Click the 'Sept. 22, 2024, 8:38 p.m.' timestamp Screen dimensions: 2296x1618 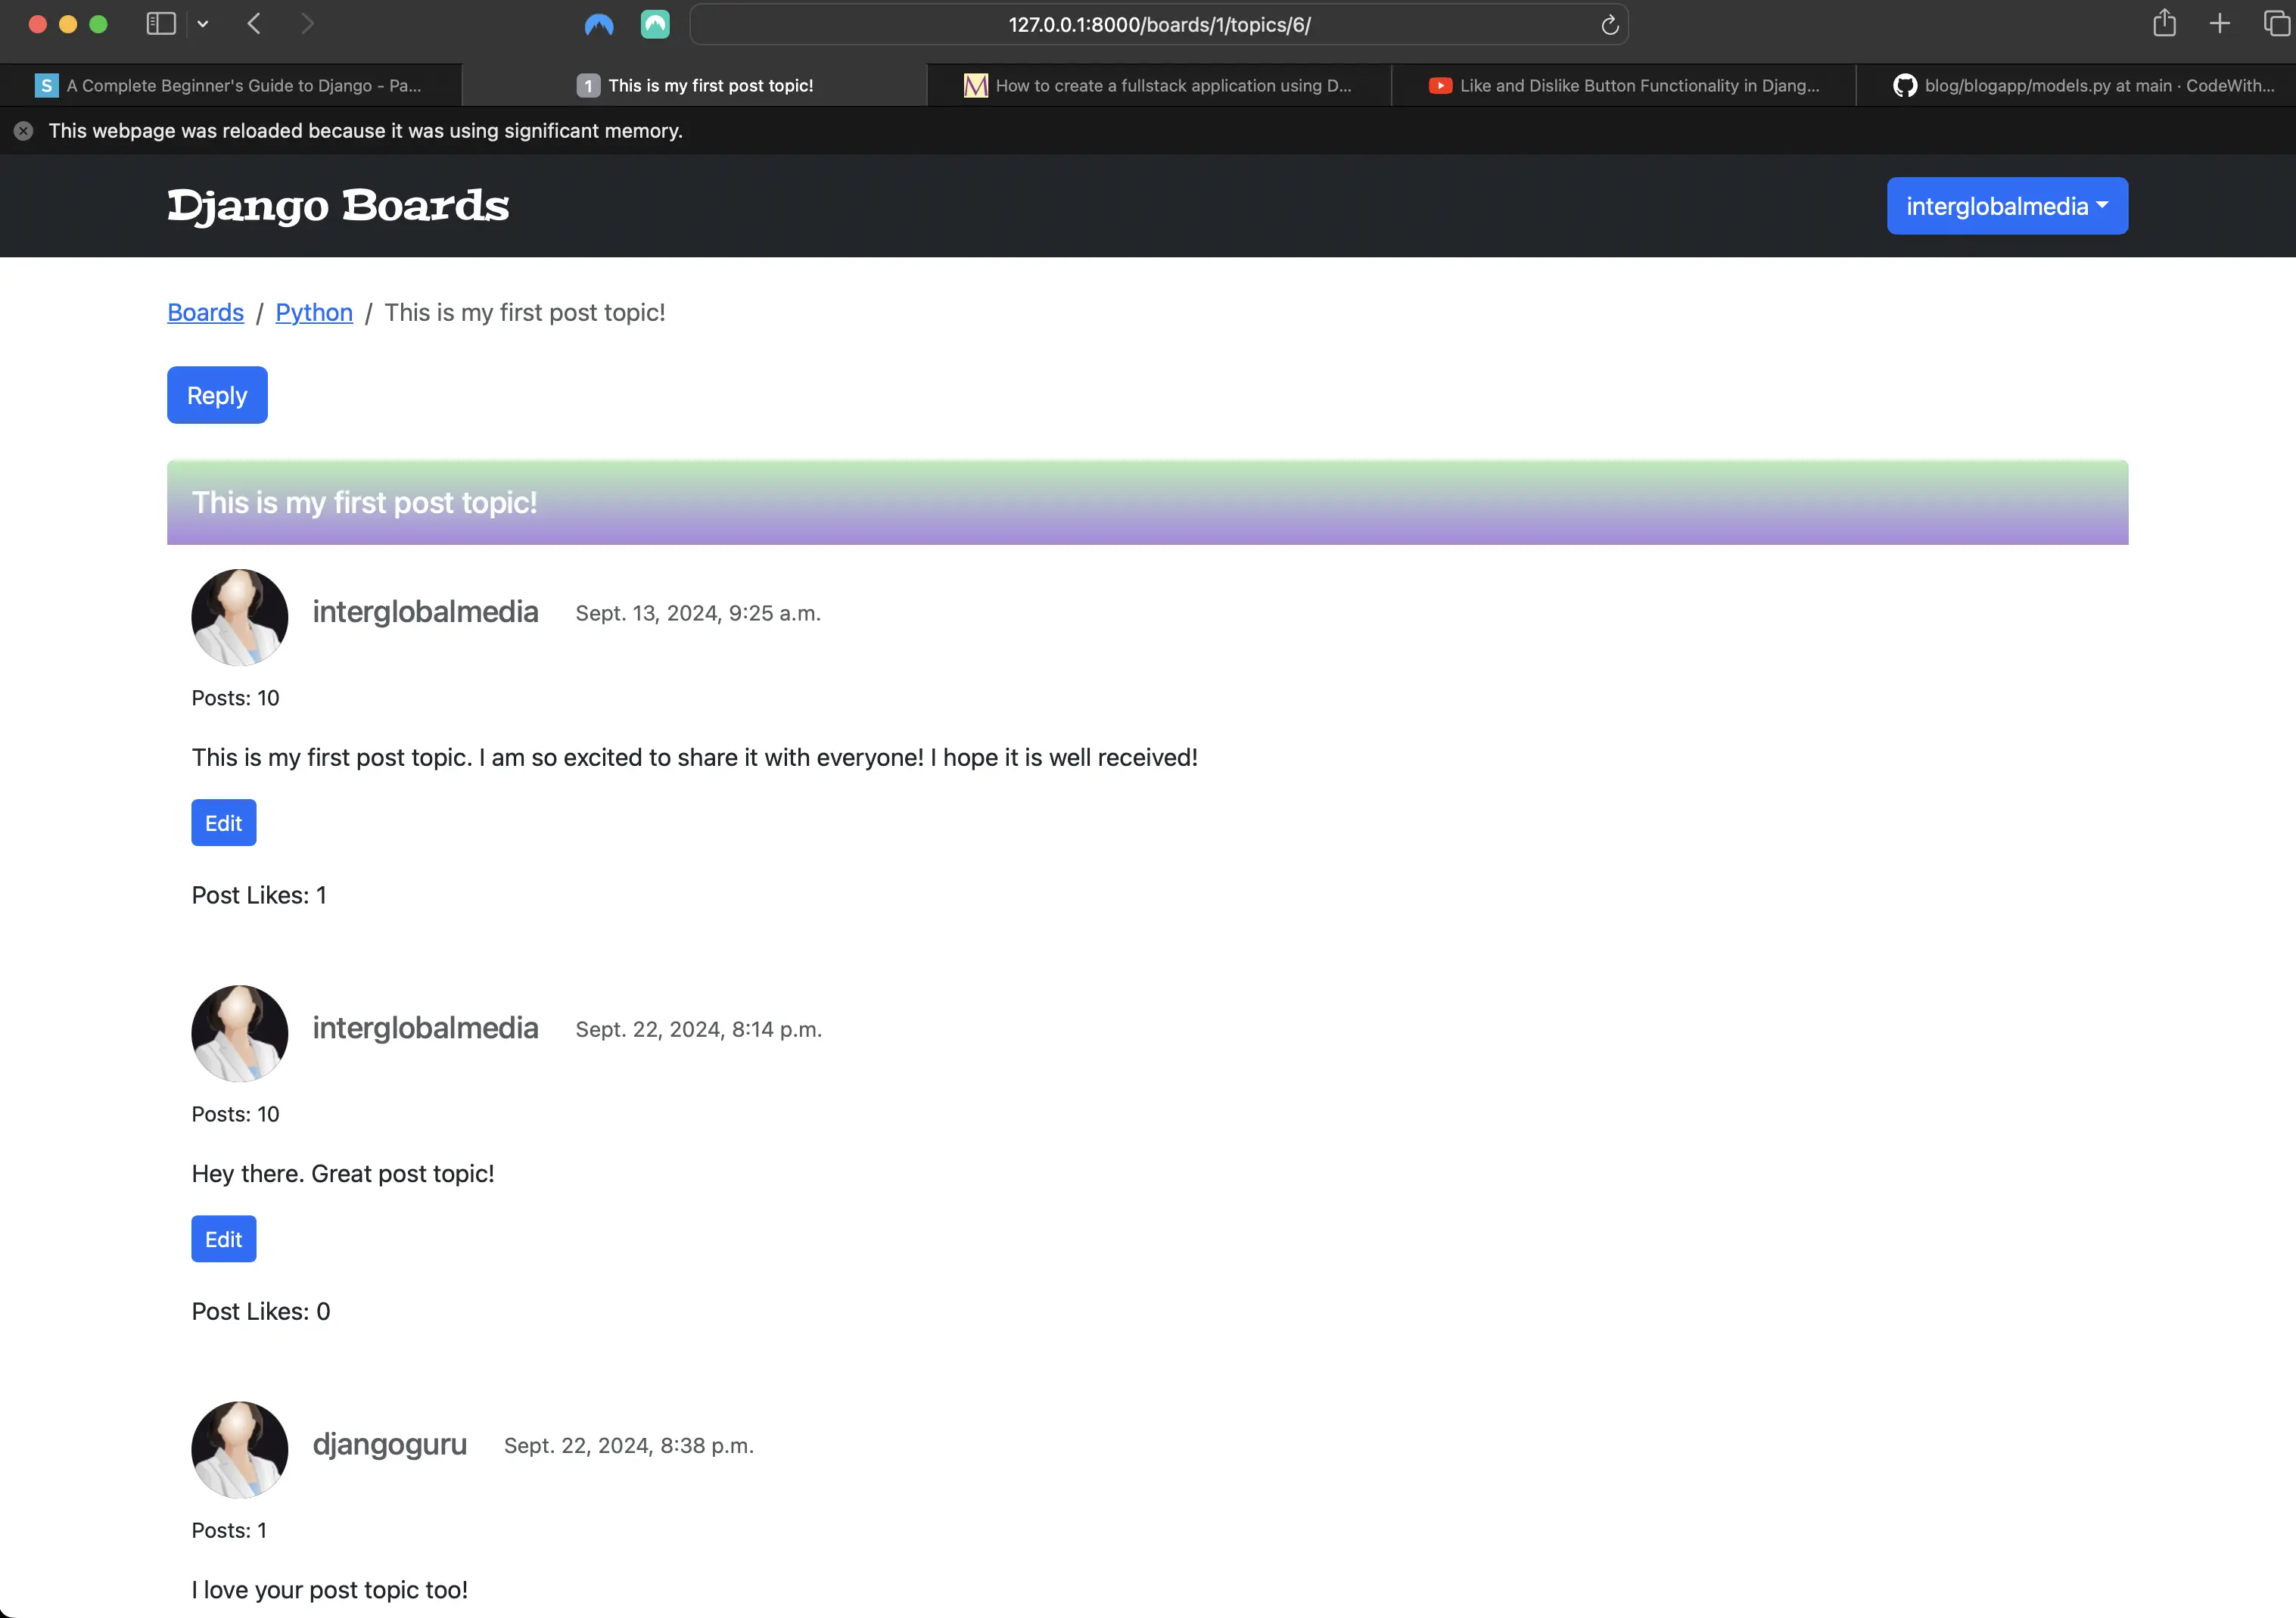629,1445
